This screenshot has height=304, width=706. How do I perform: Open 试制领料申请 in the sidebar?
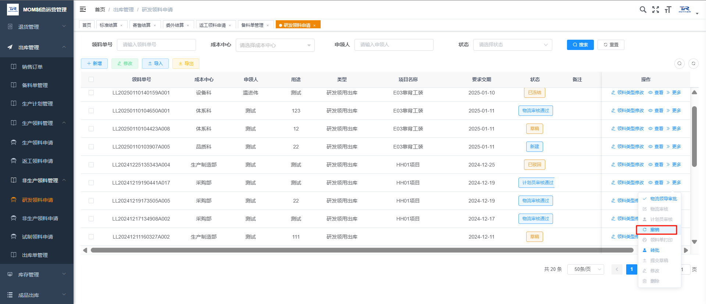38,237
